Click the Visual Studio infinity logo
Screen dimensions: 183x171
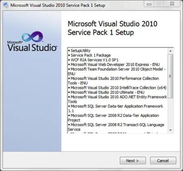[32, 37]
